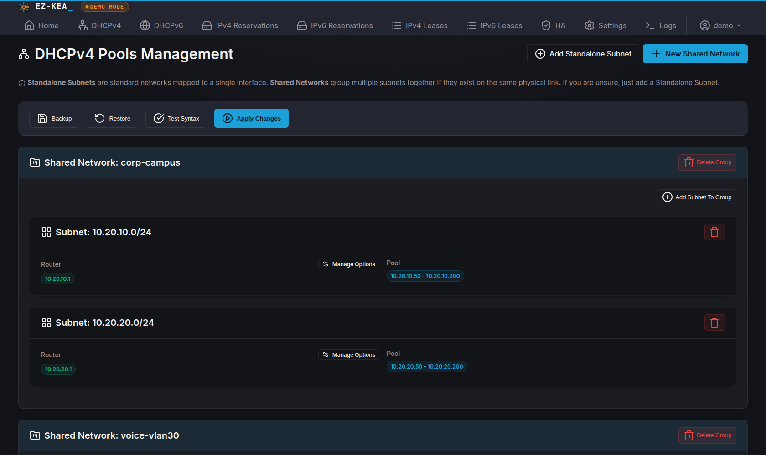Image resolution: width=766 pixels, height=455 pixels.
Task: Click the IPv4 Reservations drive icon
Action: click(207, 25)
